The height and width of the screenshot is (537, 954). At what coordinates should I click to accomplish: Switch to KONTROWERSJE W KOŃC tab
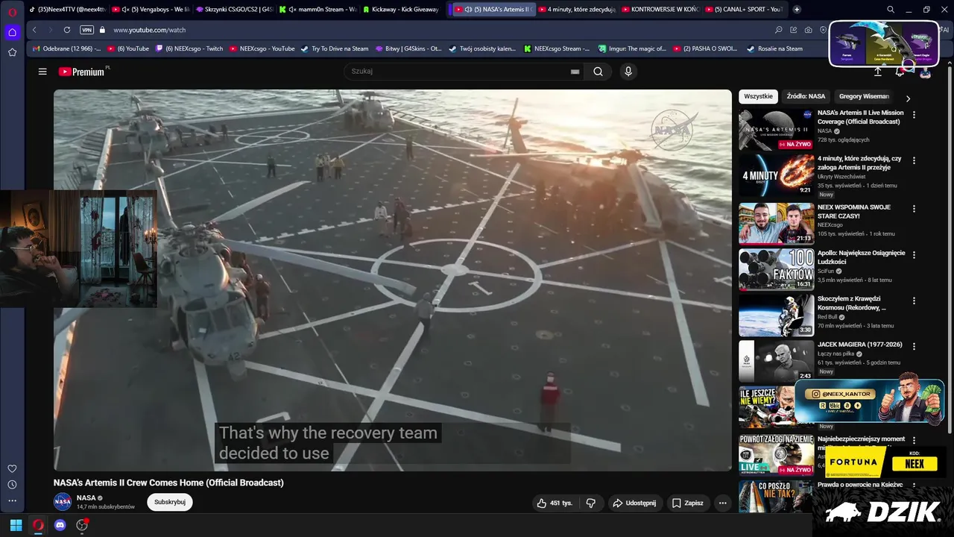660,10
